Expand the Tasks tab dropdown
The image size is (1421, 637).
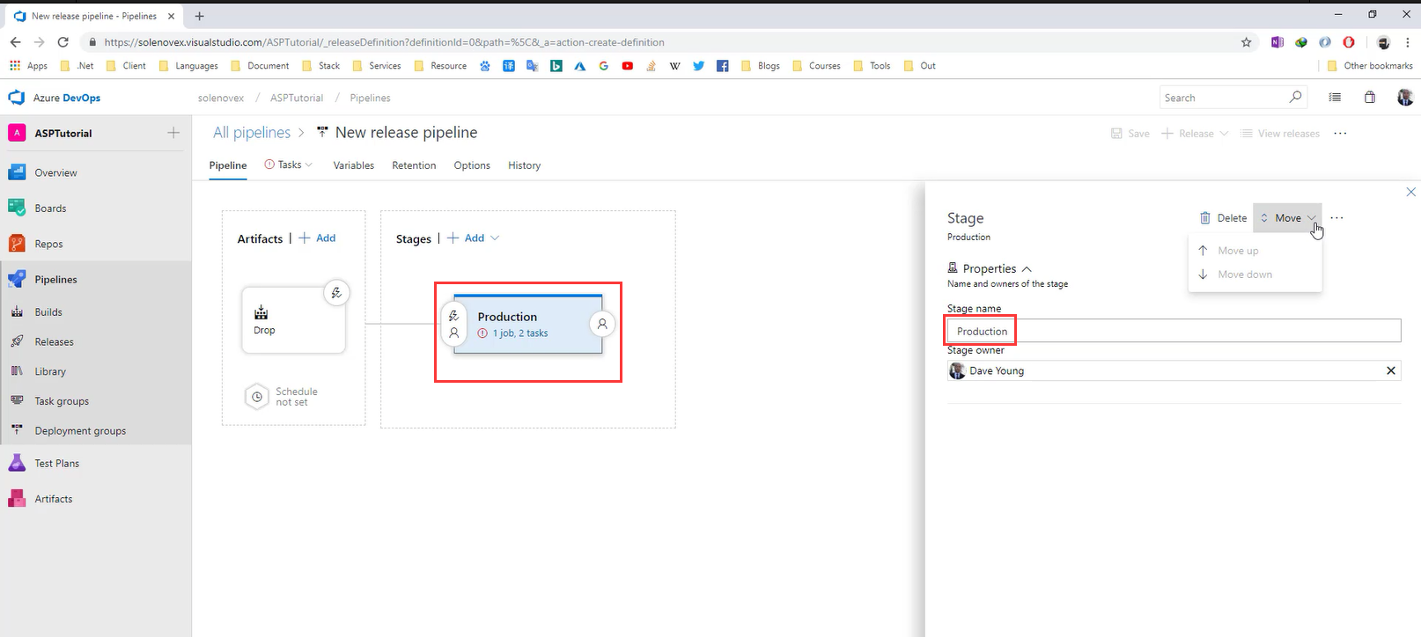pos(308,165)
